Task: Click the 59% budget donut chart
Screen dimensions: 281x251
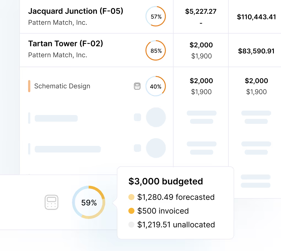Action: (89, 202)
